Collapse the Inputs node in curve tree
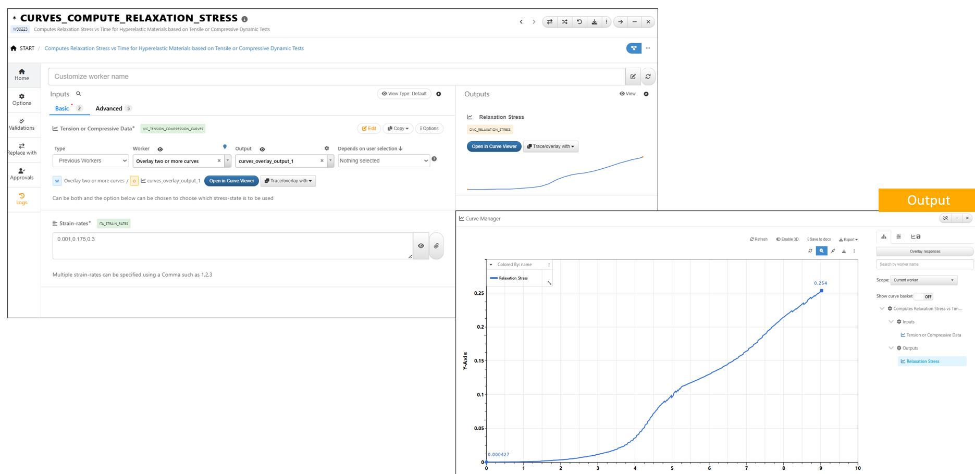Screen dimensions: 975x474 tap(891, 322)
